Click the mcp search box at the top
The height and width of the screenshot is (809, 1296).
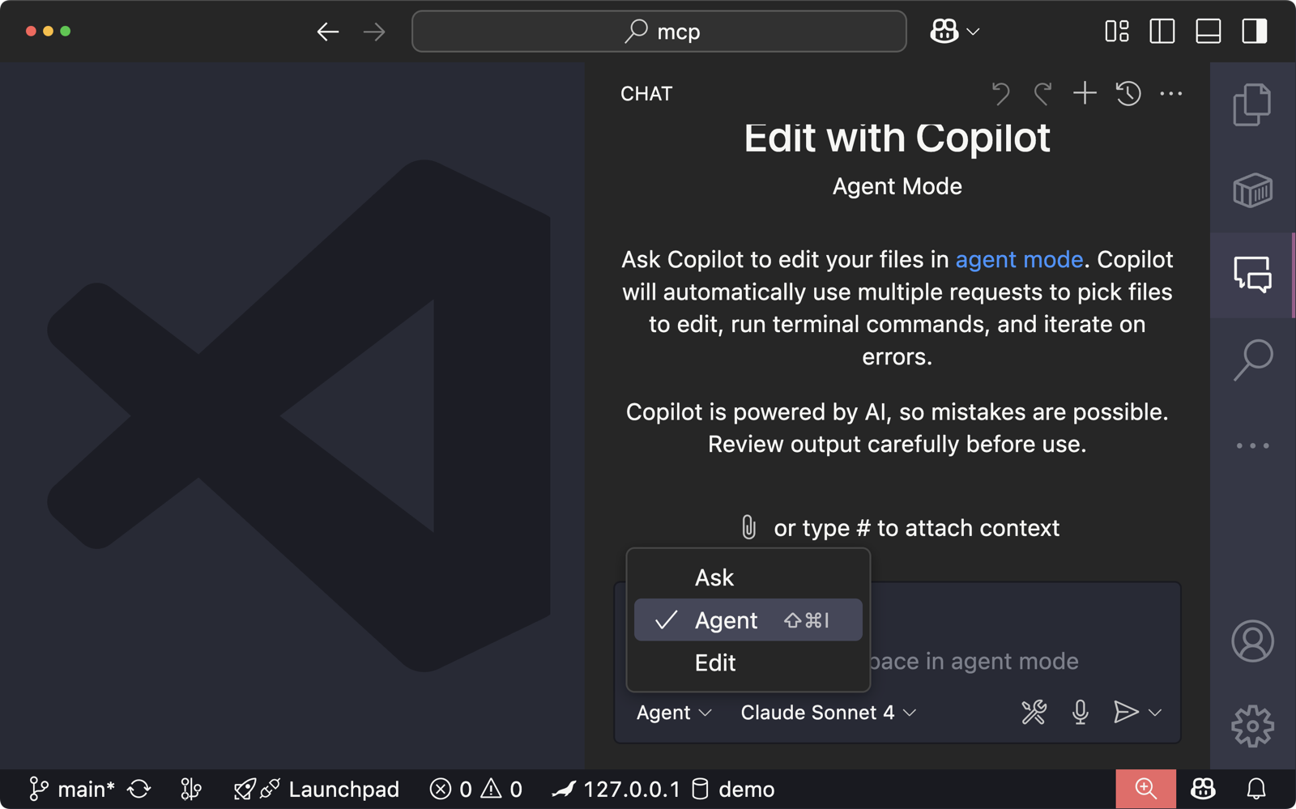click(659, 32)
